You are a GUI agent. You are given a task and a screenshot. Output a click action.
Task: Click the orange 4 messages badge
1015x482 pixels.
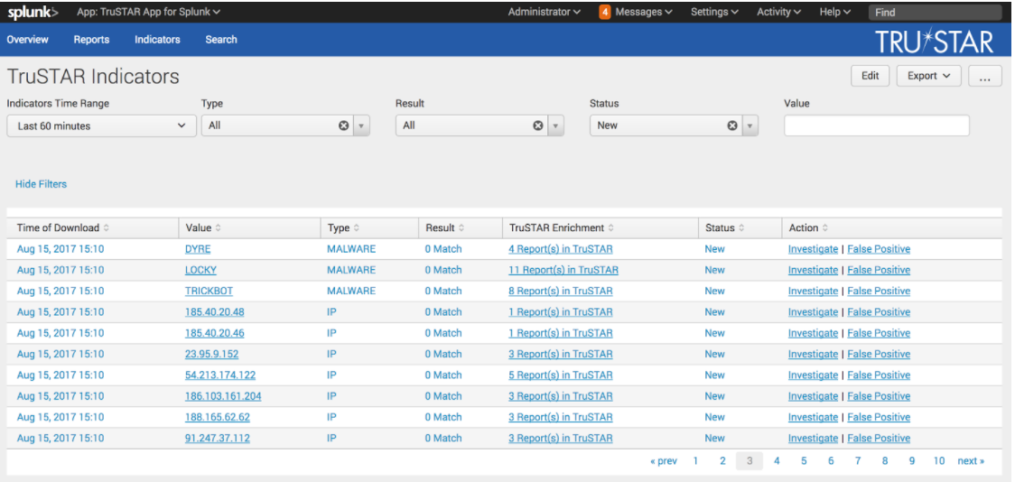pos(605,12)
